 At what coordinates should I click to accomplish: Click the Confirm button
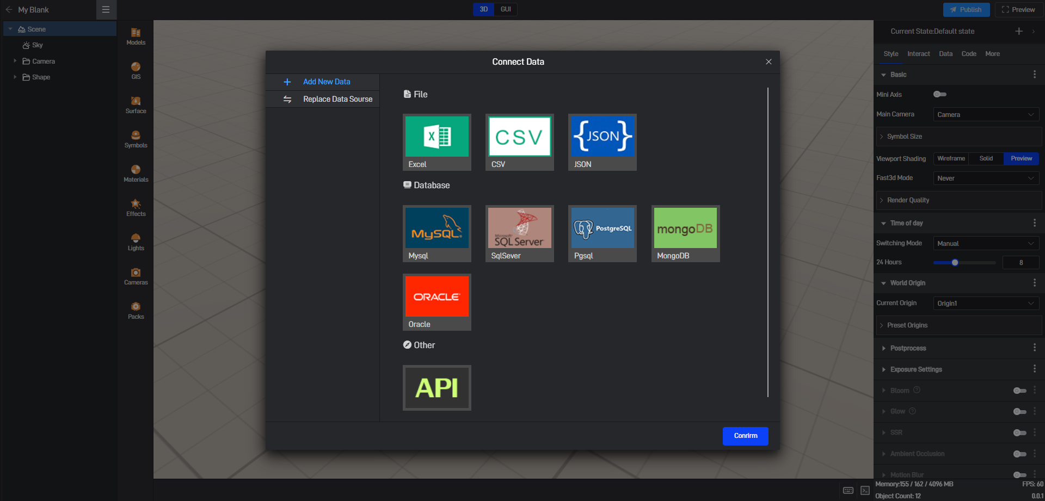(x=746, y=436)
